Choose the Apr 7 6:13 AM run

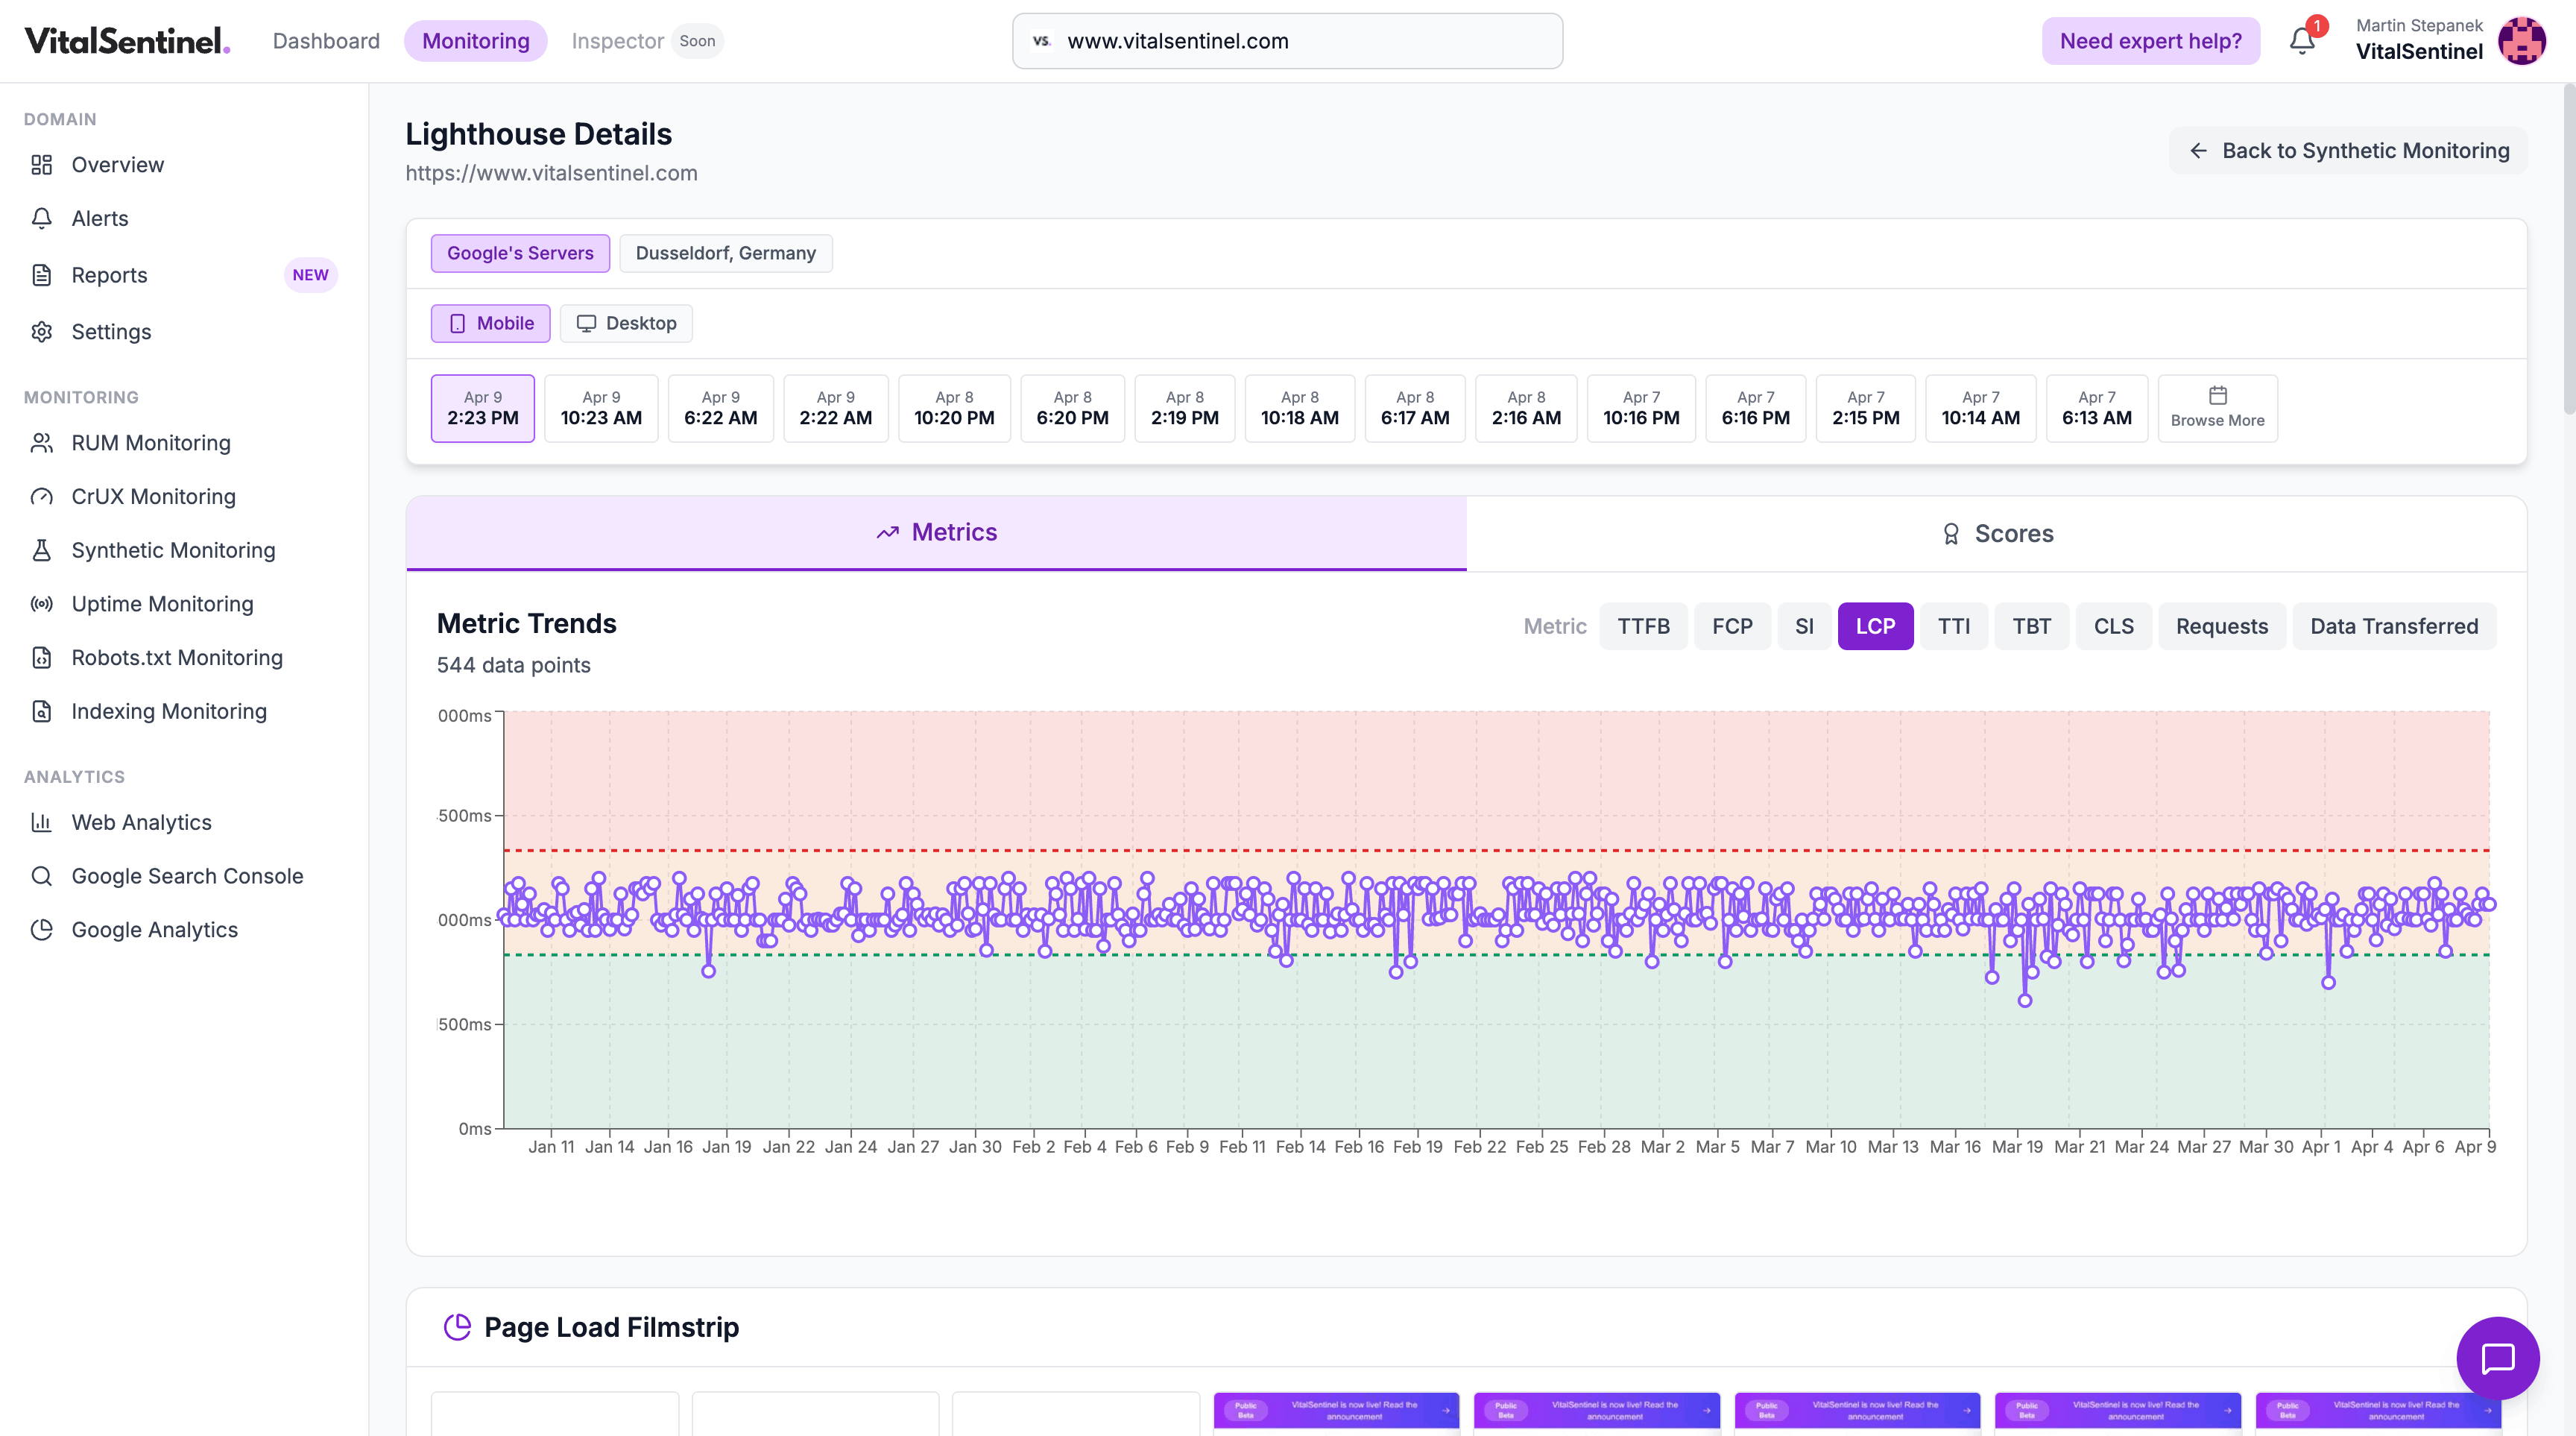pos(2097,408)
